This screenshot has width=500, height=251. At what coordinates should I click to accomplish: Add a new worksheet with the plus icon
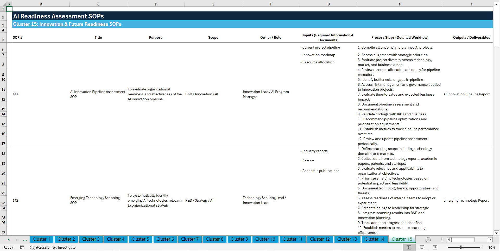(x=428, y=240)
